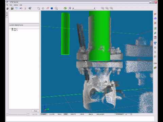Toggle the first highlighted status bar mode button
This screenshot has width=163, height=122.
coord(43,114)
